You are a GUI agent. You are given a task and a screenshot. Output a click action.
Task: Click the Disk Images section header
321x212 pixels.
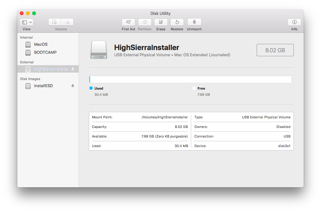[30, 79]
